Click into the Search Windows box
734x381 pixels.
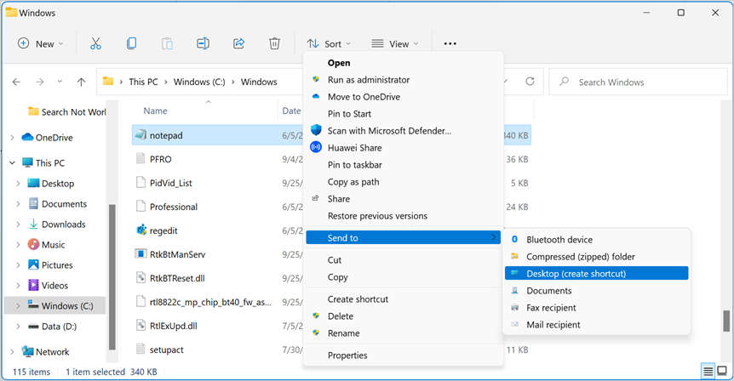(639, 82)
